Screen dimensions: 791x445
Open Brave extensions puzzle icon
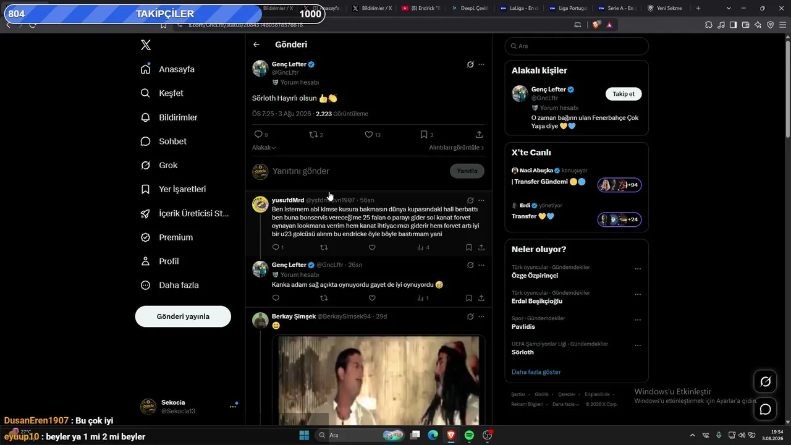coord(709,25)
